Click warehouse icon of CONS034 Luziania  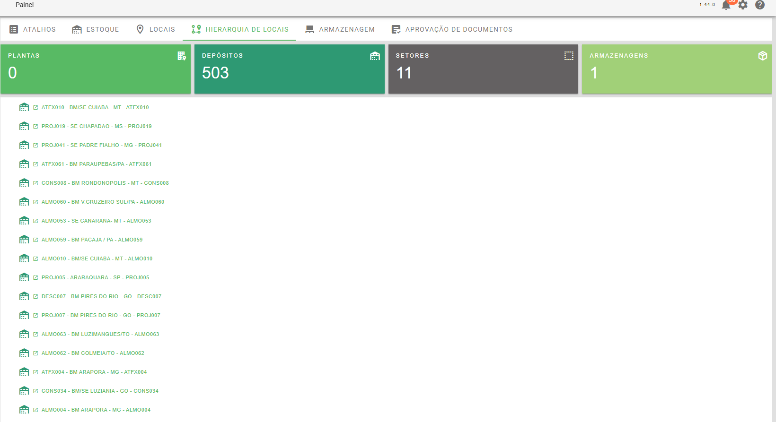(24, 391)
